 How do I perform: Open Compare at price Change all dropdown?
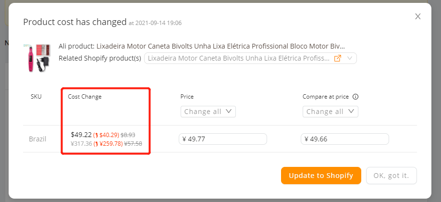(x=331, y=112)
